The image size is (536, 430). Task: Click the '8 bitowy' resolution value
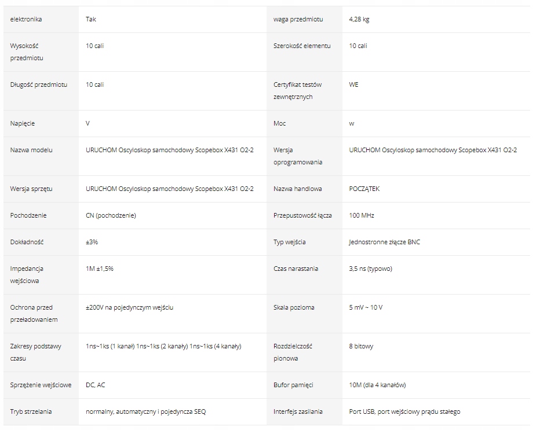362,346
